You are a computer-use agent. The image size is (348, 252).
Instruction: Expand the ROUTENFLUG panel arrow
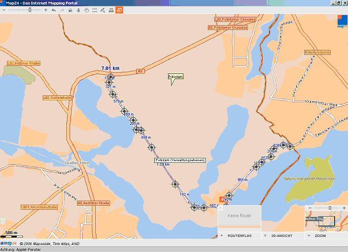[222, 236]
